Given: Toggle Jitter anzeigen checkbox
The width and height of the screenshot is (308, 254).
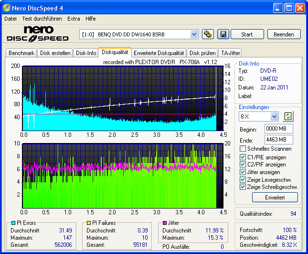Looking at the screenshot, I should pos(243,172).
